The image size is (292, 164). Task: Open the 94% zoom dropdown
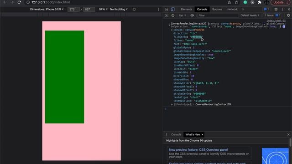click(104, 9)
